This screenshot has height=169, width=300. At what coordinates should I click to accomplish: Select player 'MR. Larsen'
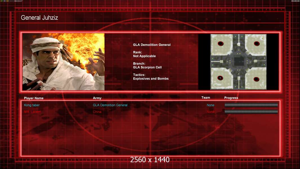point(32,112)
